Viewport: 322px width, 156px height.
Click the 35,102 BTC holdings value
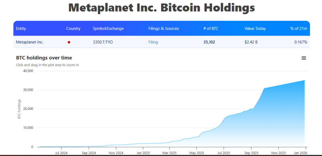tap(209, 42)
